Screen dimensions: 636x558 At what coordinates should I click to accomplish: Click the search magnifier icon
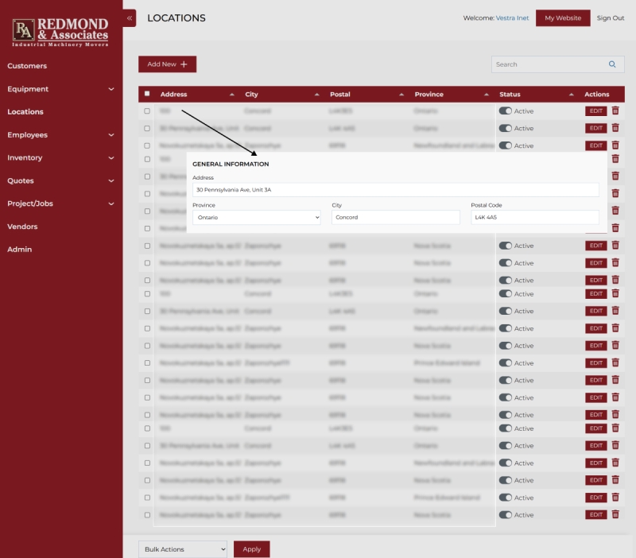pos(611,64)
